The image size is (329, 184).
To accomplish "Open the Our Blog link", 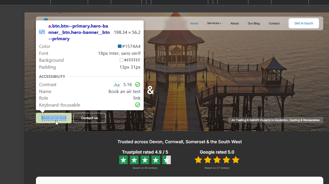I will (254, 23).
